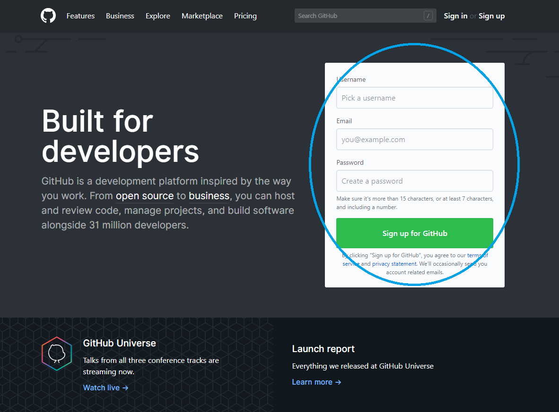This screenshot has width=559, height=412.
Task: Click 'Talks from all three conference tracks' text
Action: coord(151,366)
